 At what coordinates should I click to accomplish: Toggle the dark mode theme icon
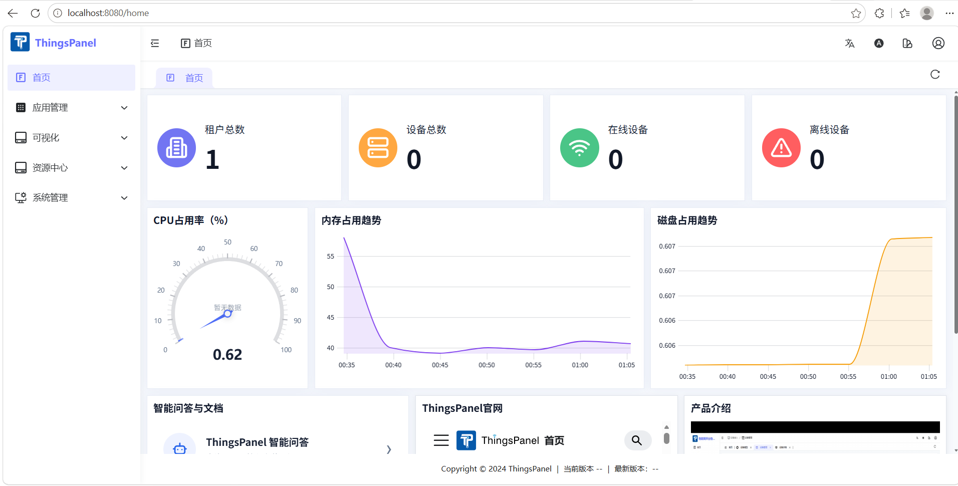[x=879, y=43]
